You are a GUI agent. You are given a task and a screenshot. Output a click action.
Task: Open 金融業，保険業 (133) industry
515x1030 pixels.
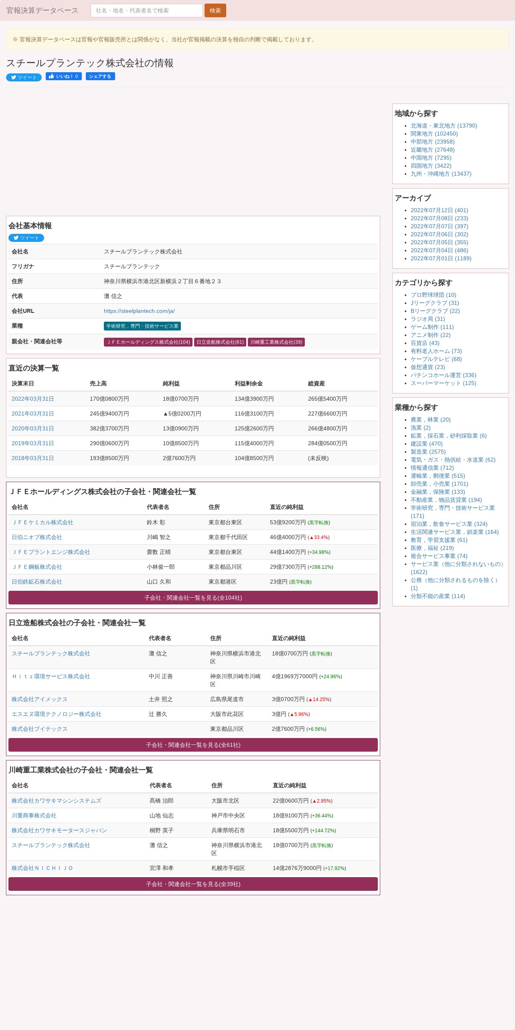[x=438, y=492]
